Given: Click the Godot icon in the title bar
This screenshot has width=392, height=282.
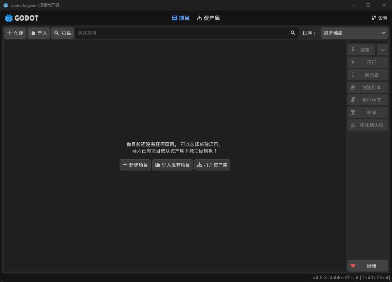Looking at the screenshot, I should pyautogui.click(x=6, y=5).
